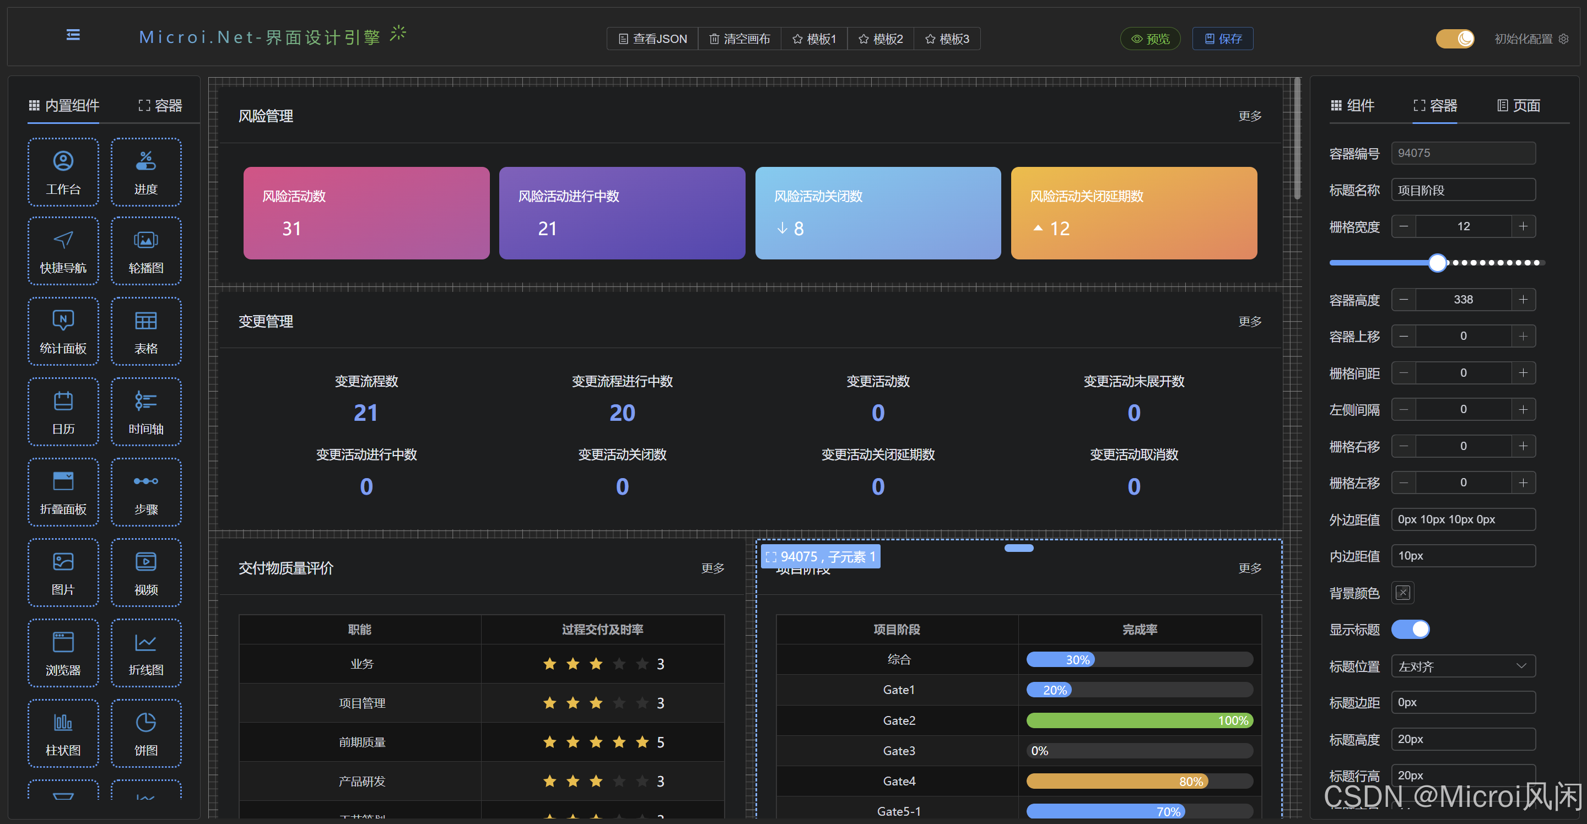Click the 保存 save button
This screenshot has height=824, width=1587.
(1223, 39)
